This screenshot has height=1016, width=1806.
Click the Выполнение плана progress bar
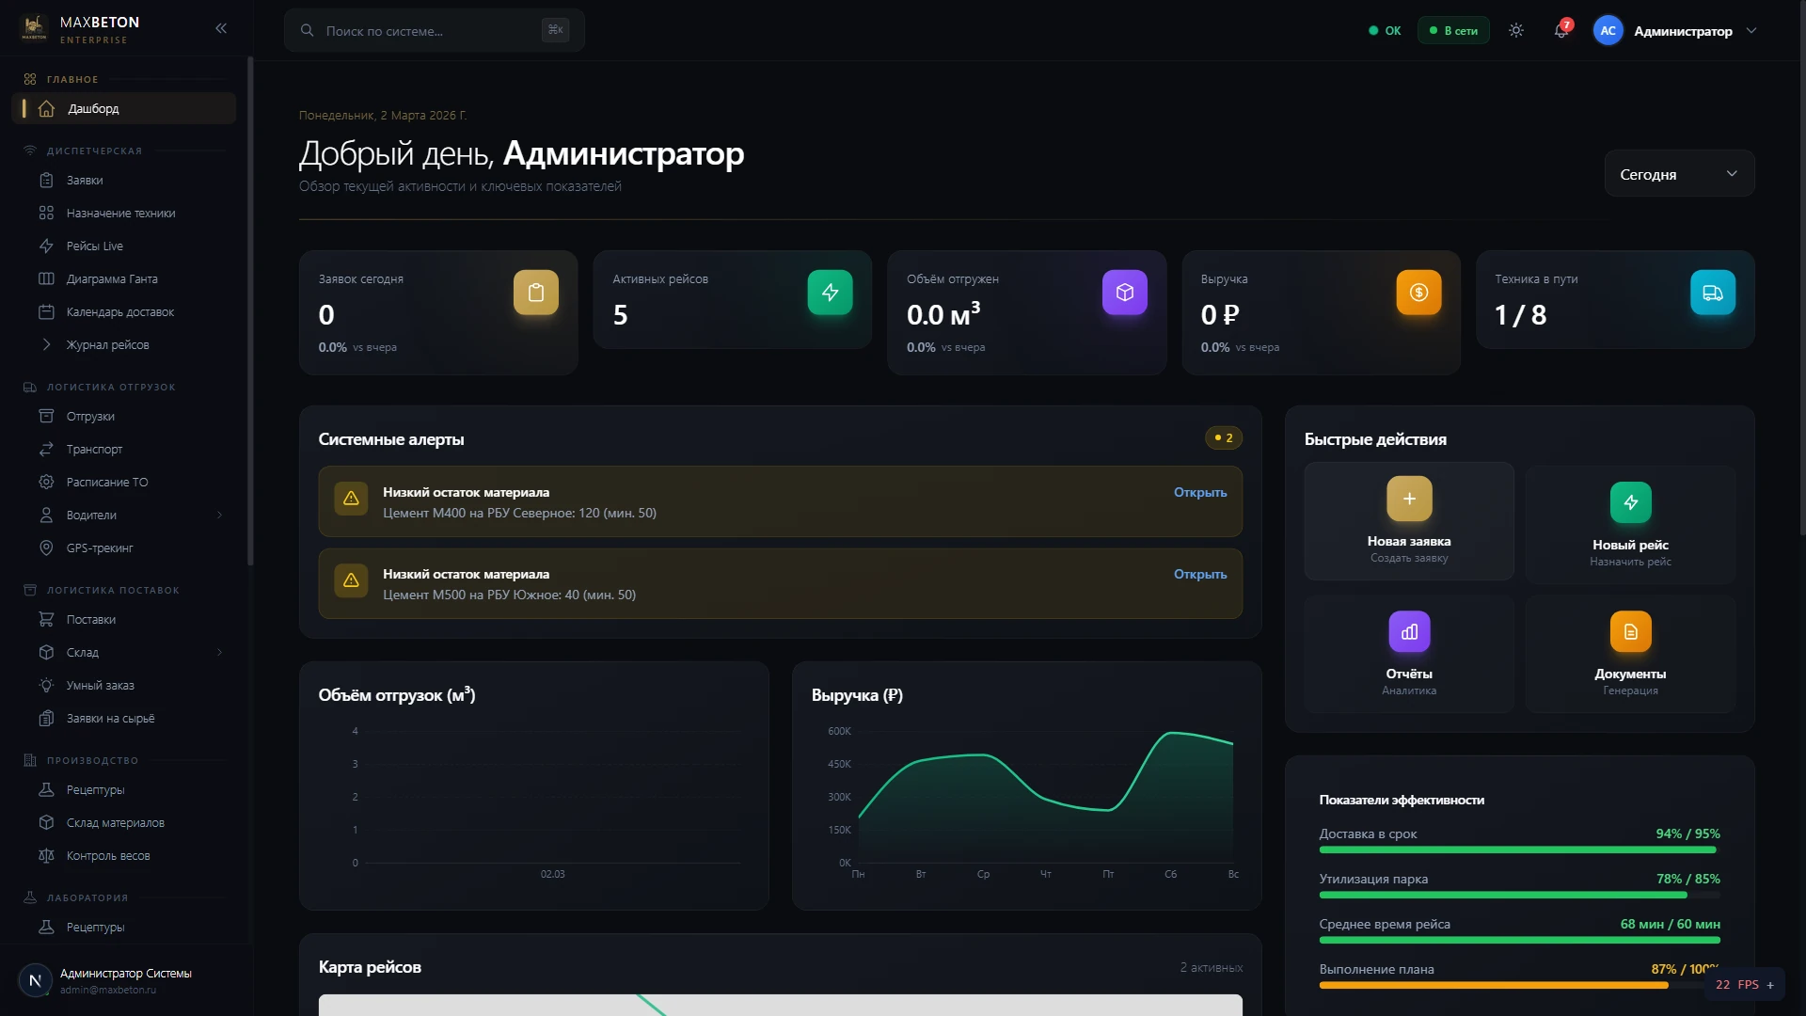(x=1519, y=985)
